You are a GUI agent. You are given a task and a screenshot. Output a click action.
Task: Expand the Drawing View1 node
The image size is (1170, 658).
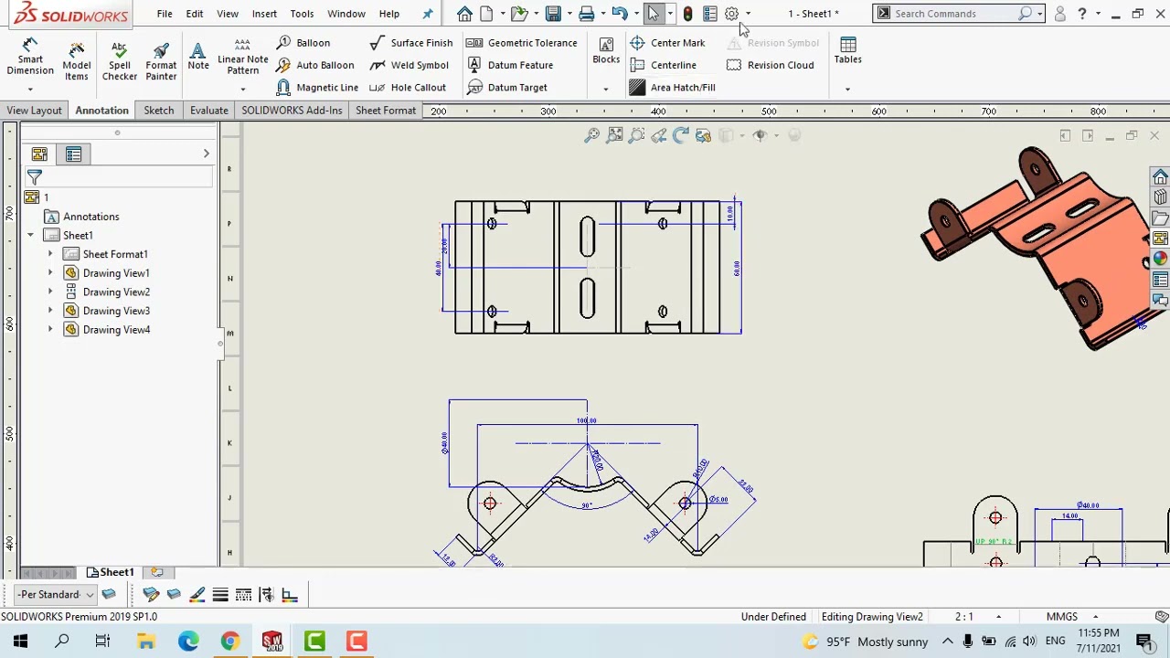click(x=50, y=273)
